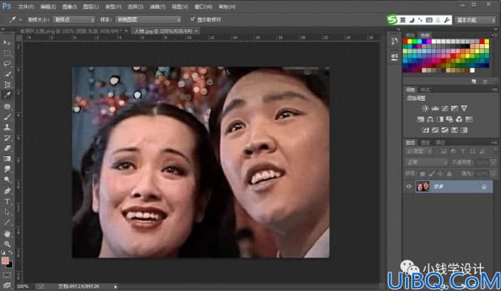Open the Filter menu
The height and width of the screenshot is (291, 501).
pos(158,6)
